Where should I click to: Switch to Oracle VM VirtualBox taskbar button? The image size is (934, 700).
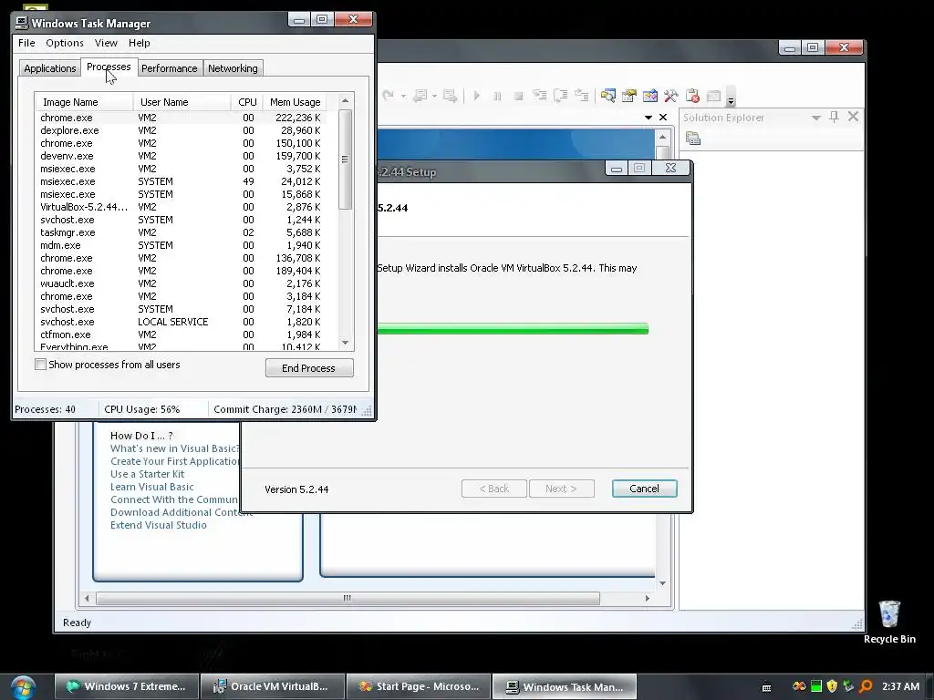click(x=272, y=686)
